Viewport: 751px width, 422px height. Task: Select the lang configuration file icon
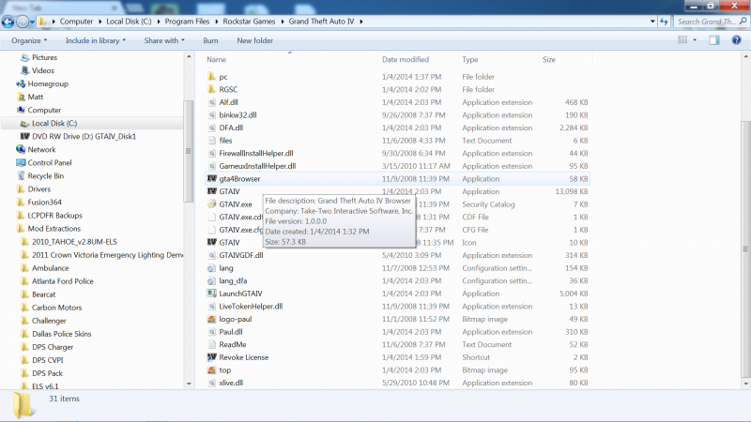click(x=211, y=268)
